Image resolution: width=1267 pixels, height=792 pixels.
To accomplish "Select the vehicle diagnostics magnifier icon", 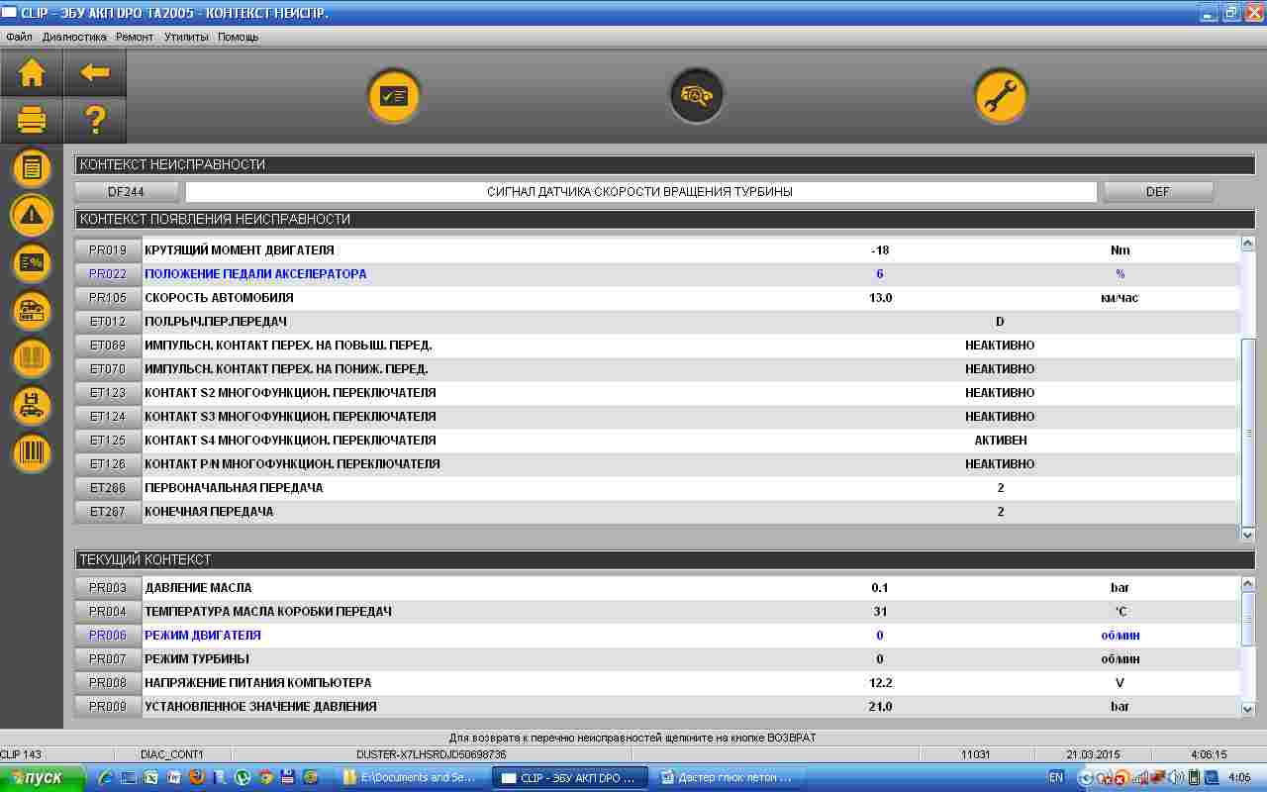I will pos(697,97).
